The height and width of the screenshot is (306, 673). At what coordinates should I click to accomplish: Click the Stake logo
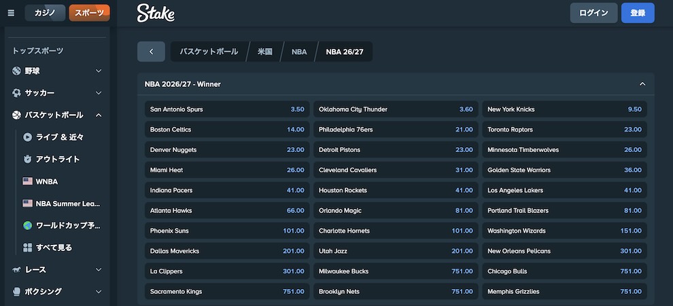coord(156,14)
